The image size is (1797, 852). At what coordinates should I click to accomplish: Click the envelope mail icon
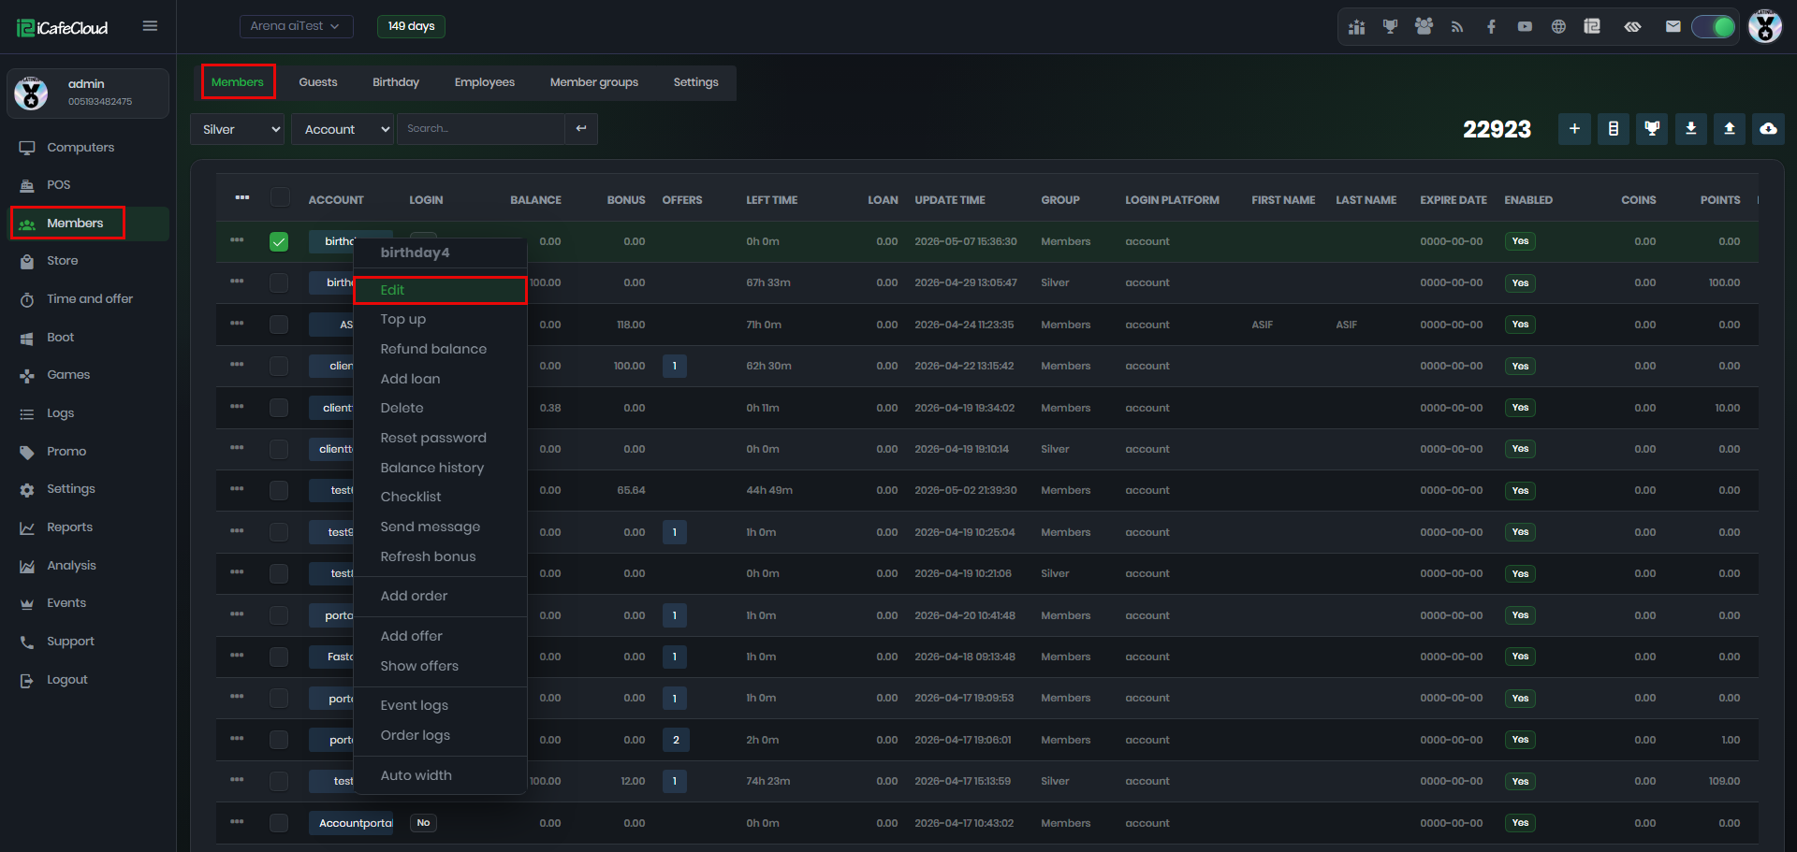1673,27
